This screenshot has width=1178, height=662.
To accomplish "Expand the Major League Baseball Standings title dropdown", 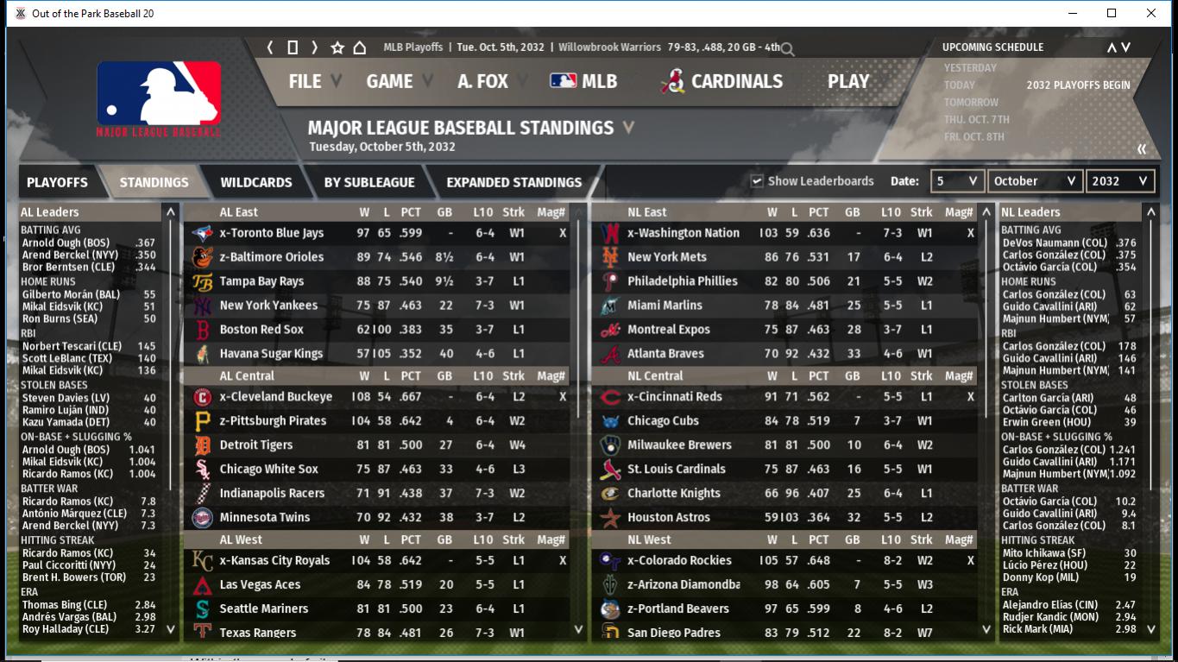I will tap(629, 128).
